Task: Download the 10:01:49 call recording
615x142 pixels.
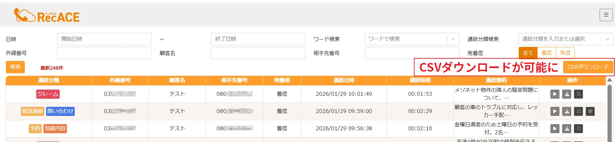Action: (x=567, y=94)
